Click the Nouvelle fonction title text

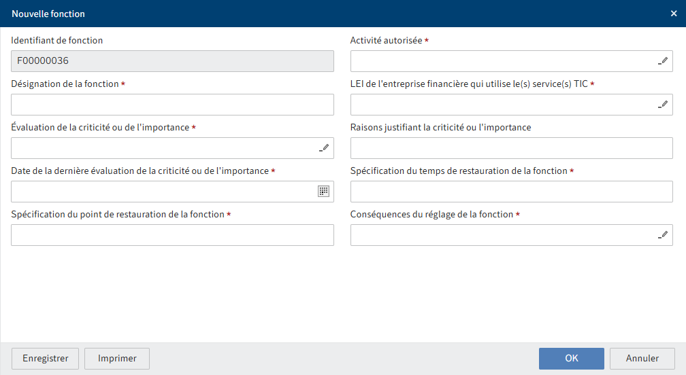[48, 14]
